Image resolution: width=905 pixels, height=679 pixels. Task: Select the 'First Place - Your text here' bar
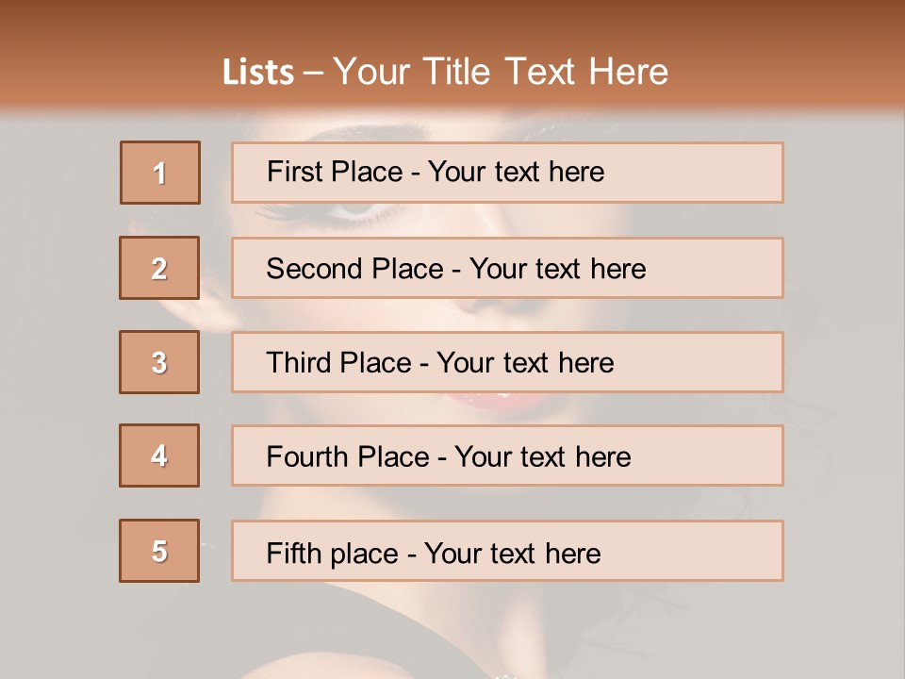pyautogui.click(x=507, y=173)
